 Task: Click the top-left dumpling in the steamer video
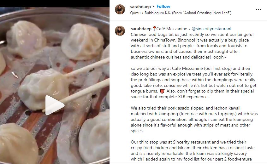click(26, 39)
